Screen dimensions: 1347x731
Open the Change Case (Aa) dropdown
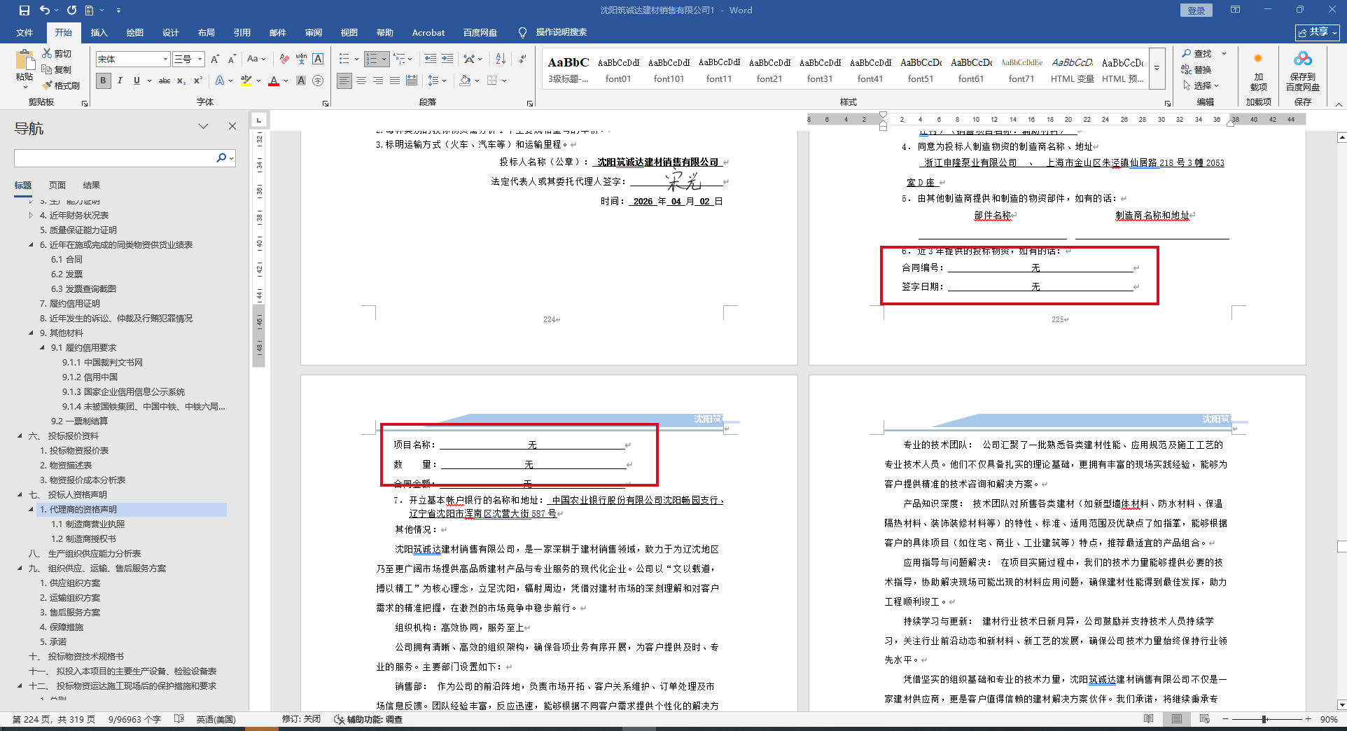point(256,60)
